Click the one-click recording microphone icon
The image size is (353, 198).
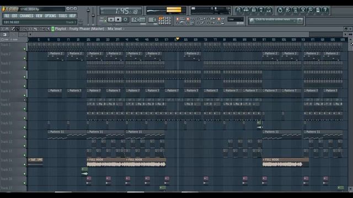coord(310,10)
